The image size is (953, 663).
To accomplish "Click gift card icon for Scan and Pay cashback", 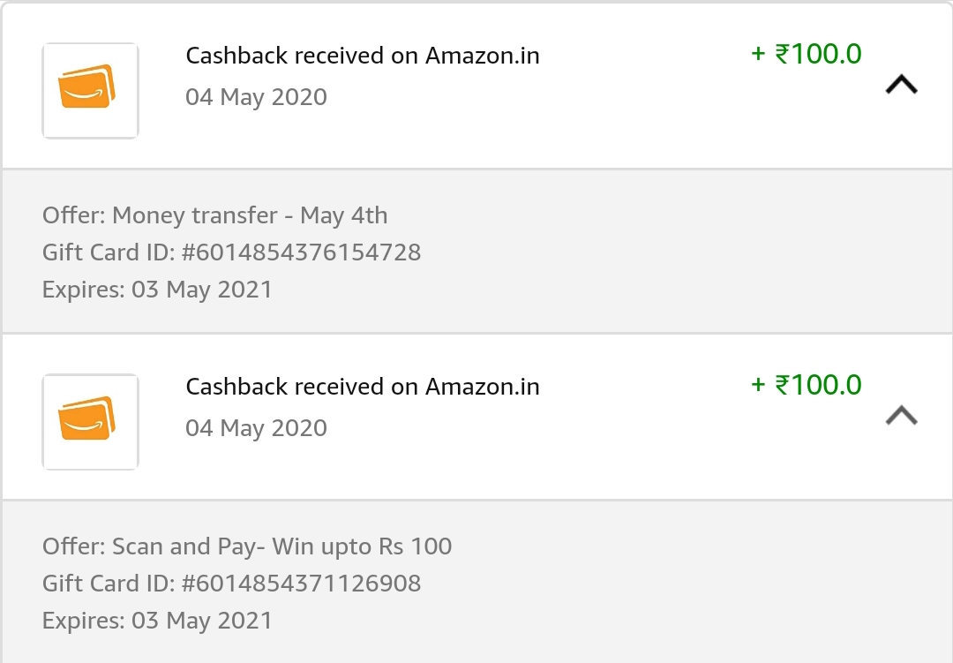I will tap(90, 421).
